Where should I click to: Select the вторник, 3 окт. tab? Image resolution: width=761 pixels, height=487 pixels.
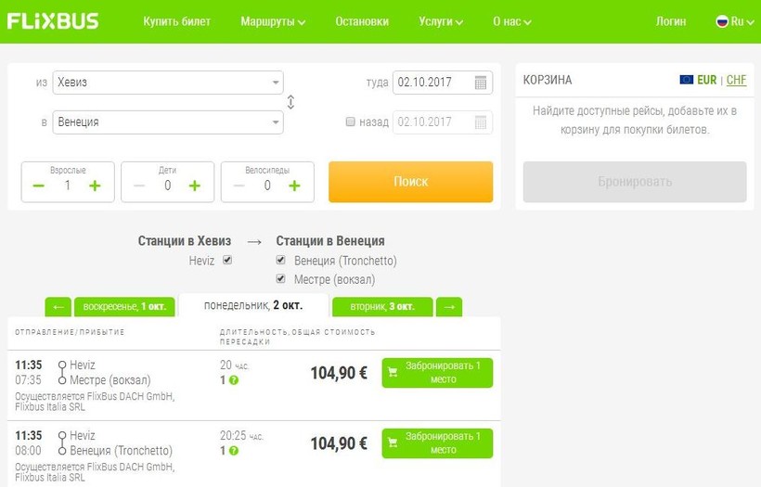click(x=382, y=307)
